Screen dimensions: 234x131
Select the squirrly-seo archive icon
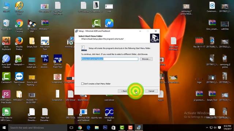tap(96, 114)
